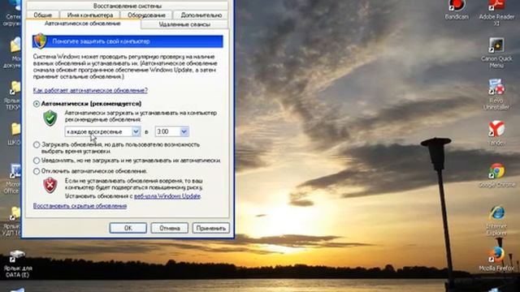The image size is (520, 292).
Task: Select Отключить автоматическое обновление option
Action: pyautogui.click(x=37, y=171)
